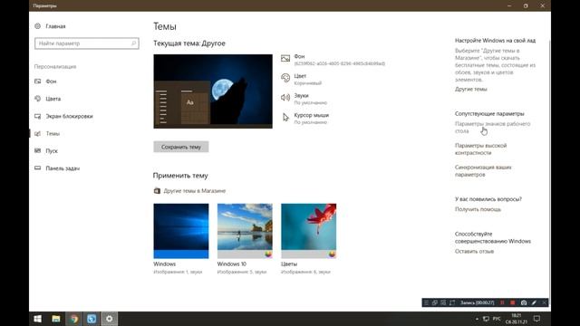The width and height of the screenshot is (580, 326).
Task: Click the network icon in system tray
Action: 486,319
